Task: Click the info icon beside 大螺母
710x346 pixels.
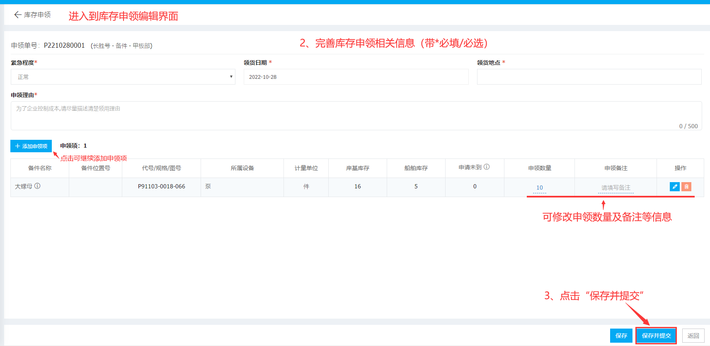Action: (37, 186)
